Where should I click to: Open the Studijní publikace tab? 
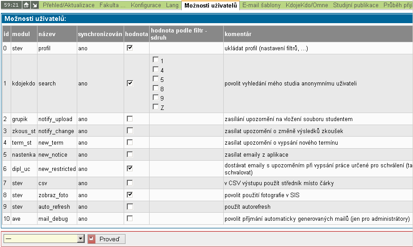coord(356,5)
